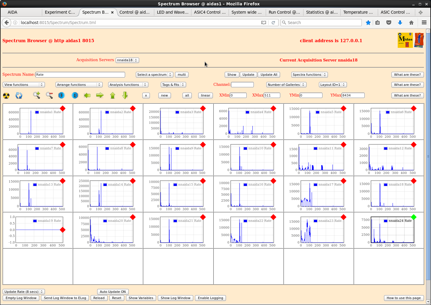
Task: Click the yellow radiation hazard icon
Action: pyautogui.click(x=6, y=95)
